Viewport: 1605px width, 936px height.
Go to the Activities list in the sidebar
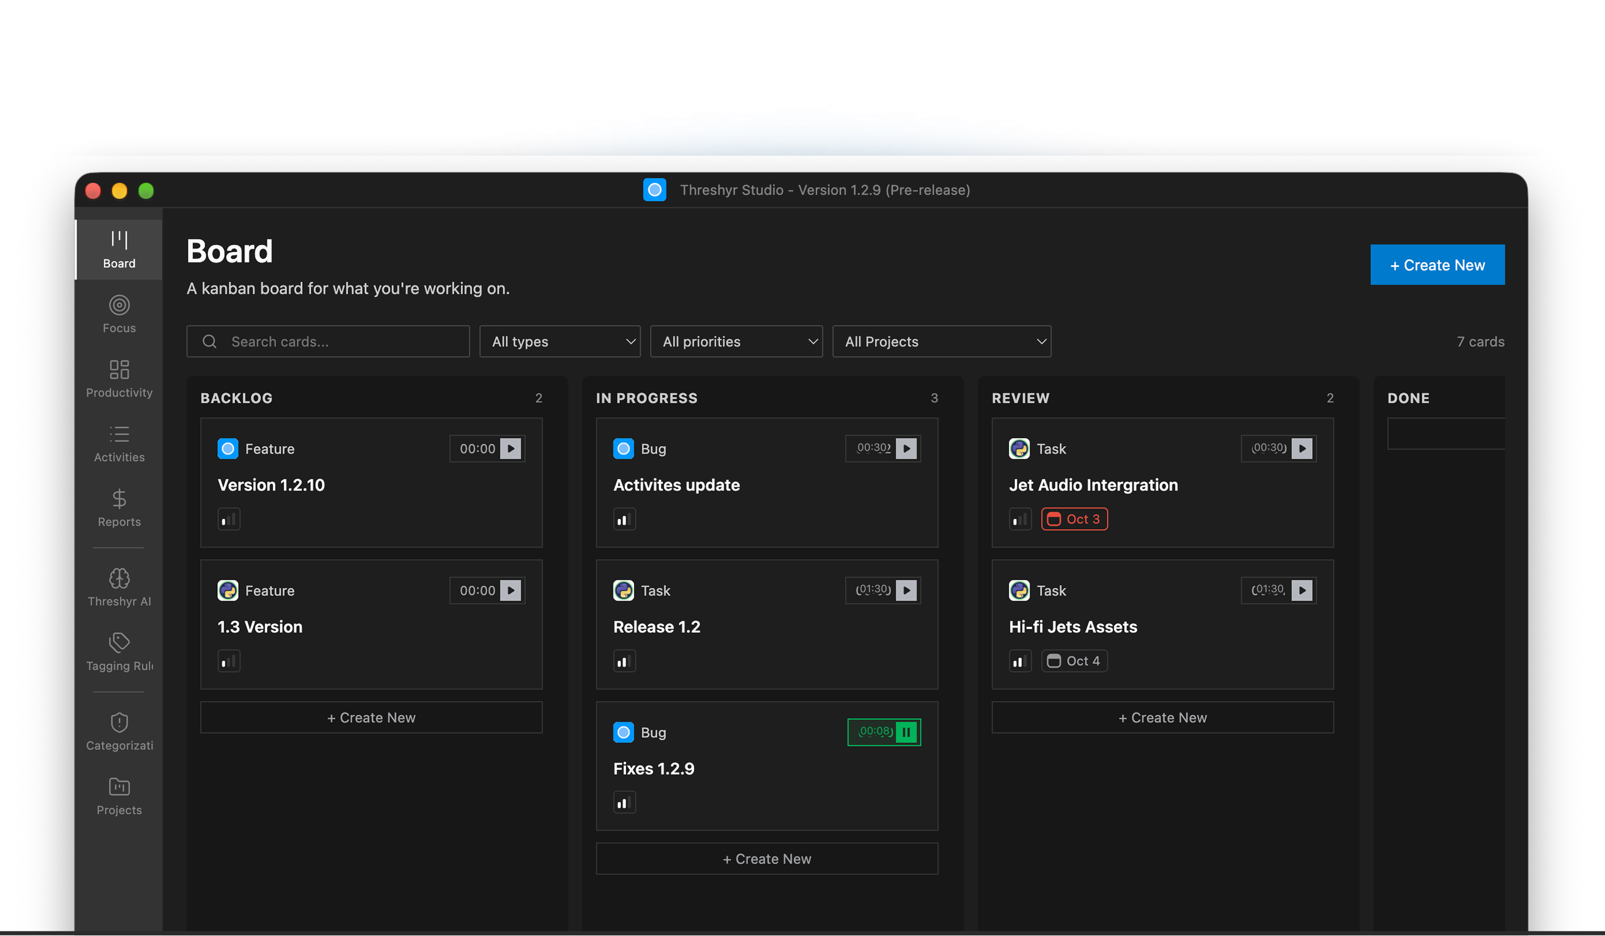[x=119, y=444]
